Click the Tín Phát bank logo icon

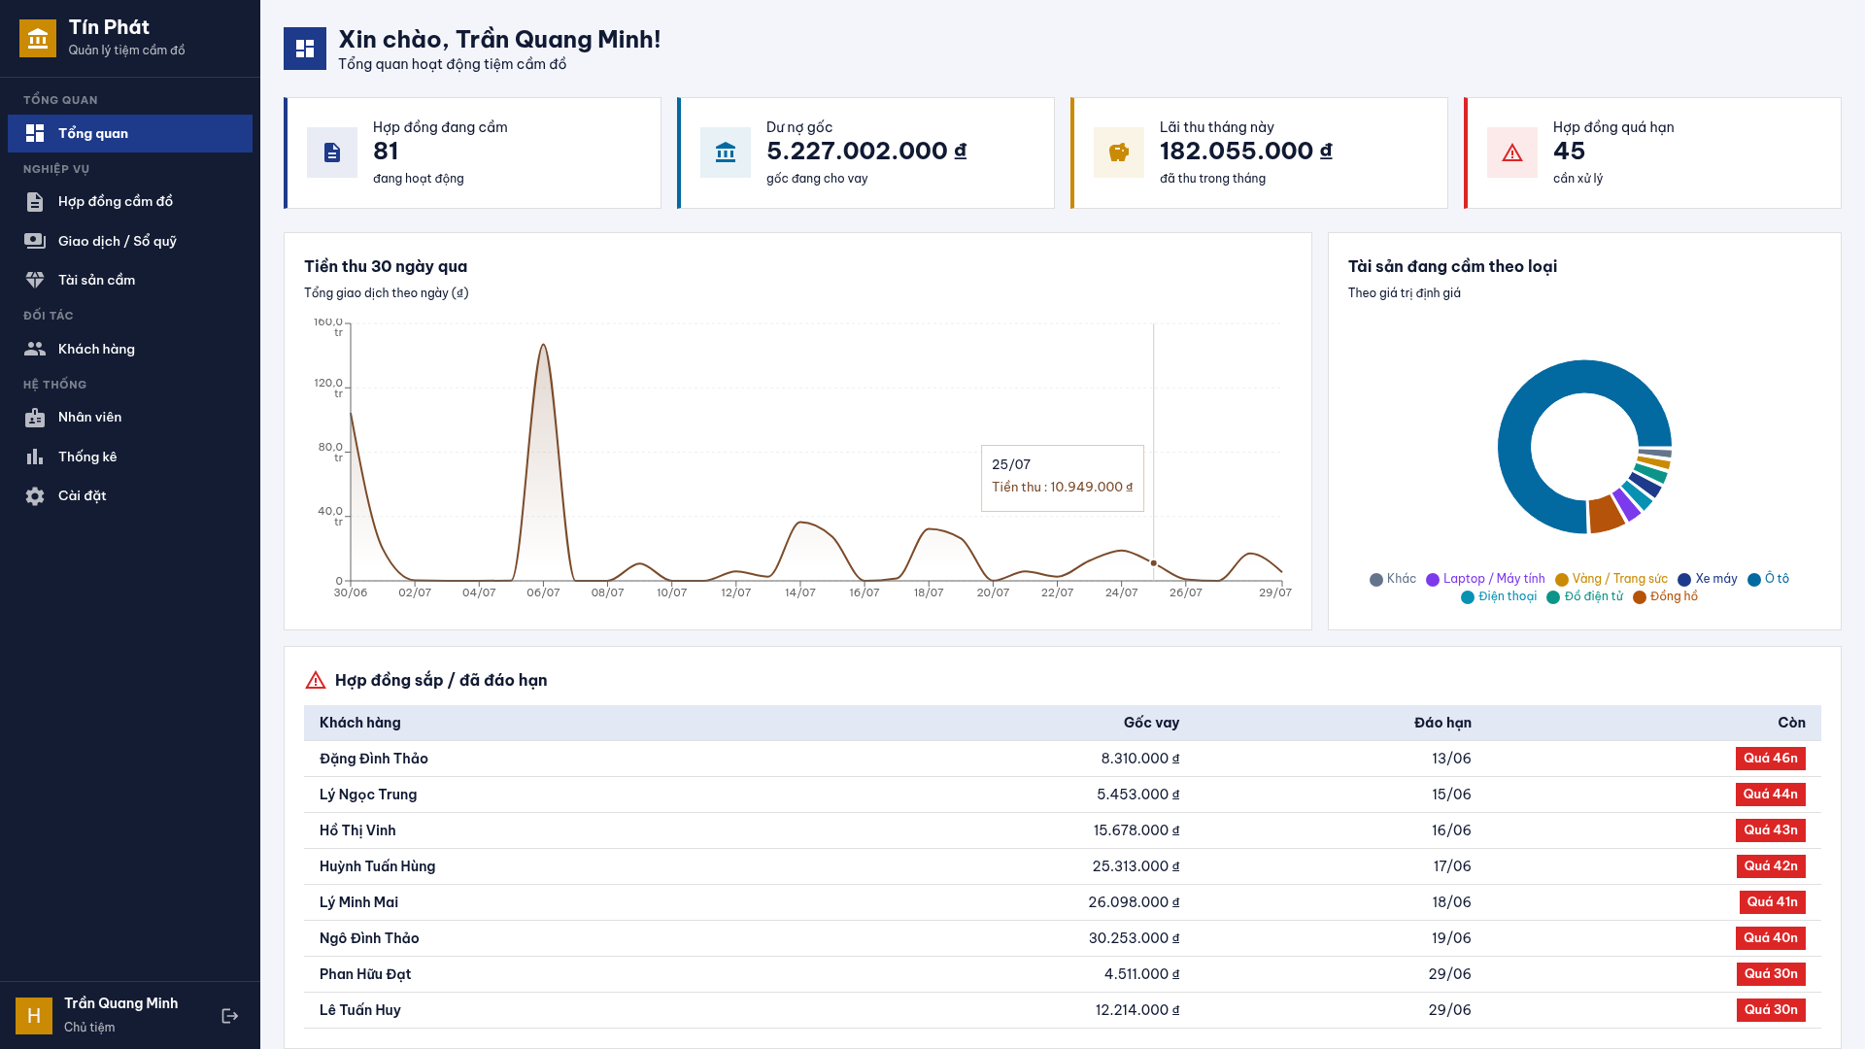[x=38, y=39]
